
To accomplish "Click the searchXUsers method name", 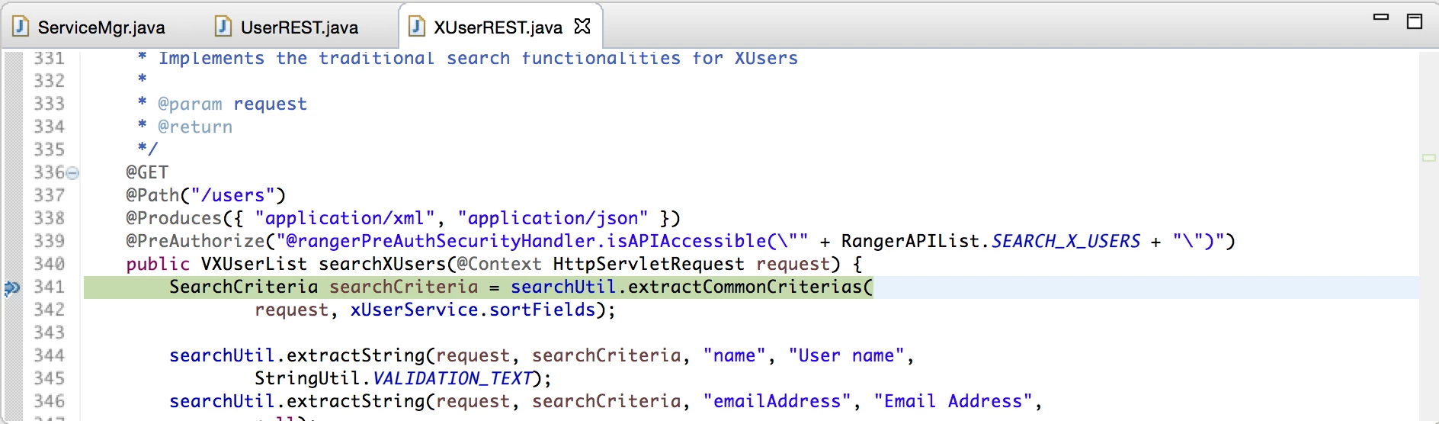I will (x=382, y=264).
